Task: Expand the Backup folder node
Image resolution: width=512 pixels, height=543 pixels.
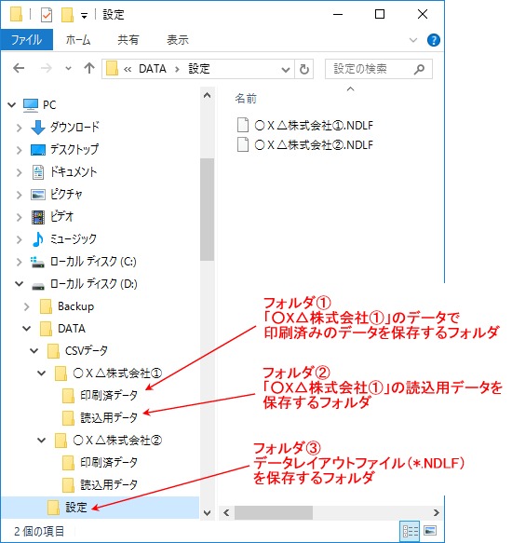Action: point(27,306)
